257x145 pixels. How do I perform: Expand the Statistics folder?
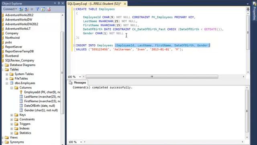12,133
